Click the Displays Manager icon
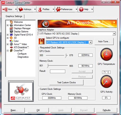Image resolution: width=121 pixels, height=115 pixels. [11, 28]
